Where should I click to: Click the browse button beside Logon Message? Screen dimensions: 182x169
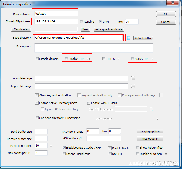click(133, 79)
